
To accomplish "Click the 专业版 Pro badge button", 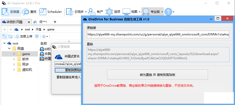I will tap(151, 12).
